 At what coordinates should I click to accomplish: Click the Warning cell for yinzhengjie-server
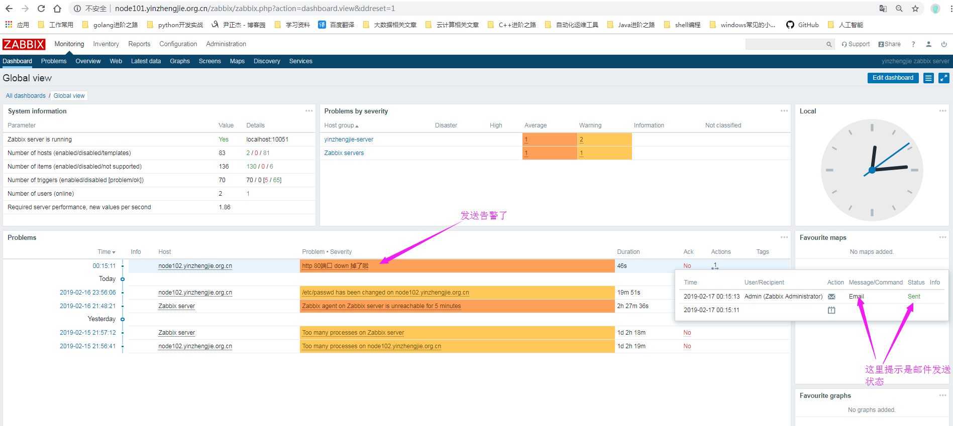[604, 139]
